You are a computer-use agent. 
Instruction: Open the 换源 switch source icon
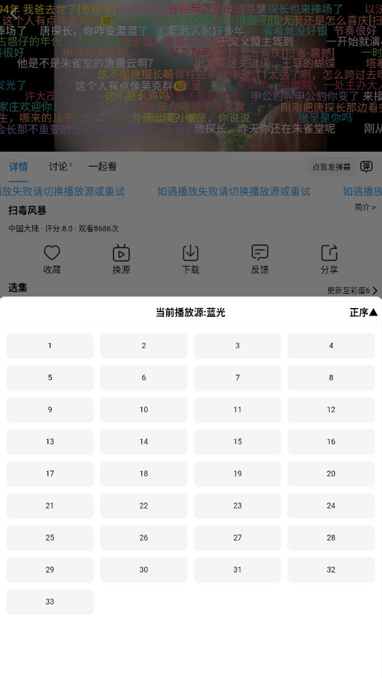[x=121, y=252]
